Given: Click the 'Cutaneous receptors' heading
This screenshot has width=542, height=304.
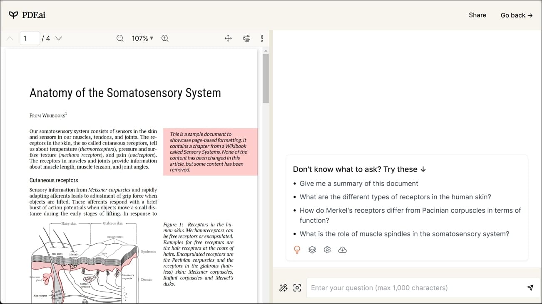Looking at the screenshot, I should click(x=54, y=180).
